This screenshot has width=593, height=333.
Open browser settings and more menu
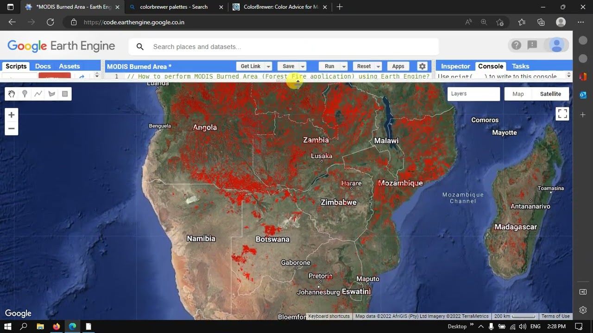(581, 22)
